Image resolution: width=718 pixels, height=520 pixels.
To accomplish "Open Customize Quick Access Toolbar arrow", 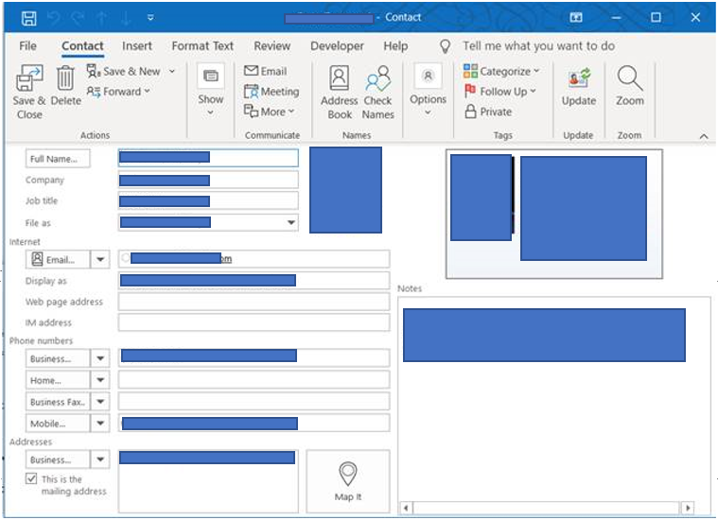I will coord(150,18).
